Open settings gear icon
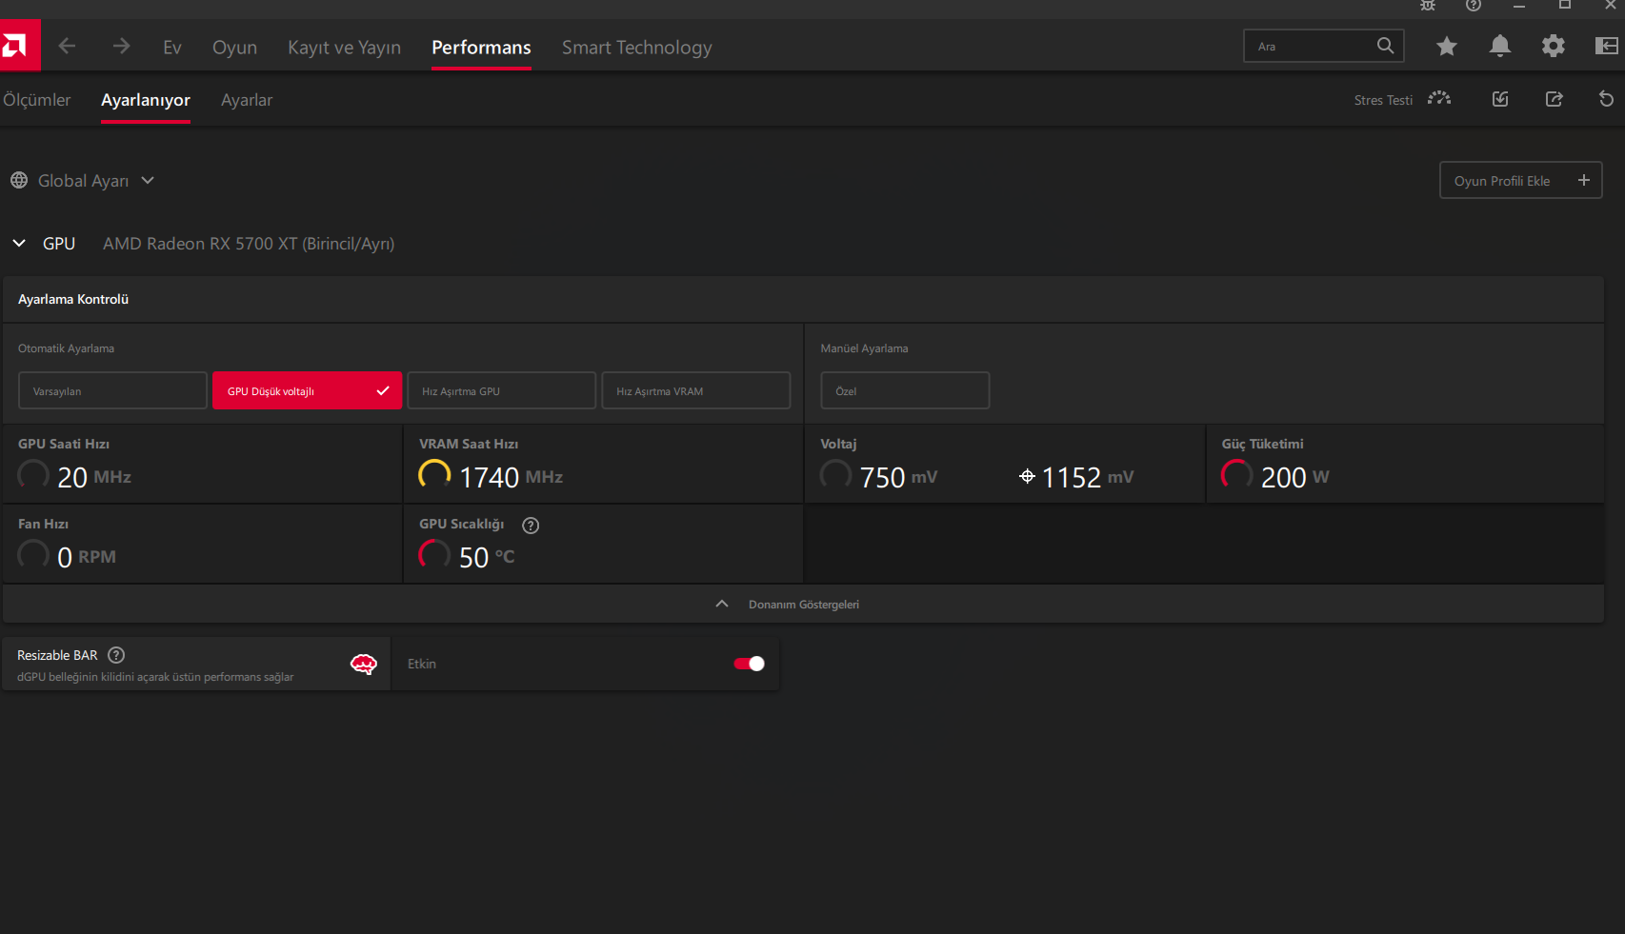Image resolution: width=1625 pixels, height=934 pixels. coord(1554,46)
